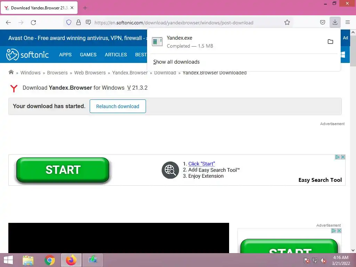Open new tab with plus button
The width and height of the screenshot is (356, 267).
[85, 8]
